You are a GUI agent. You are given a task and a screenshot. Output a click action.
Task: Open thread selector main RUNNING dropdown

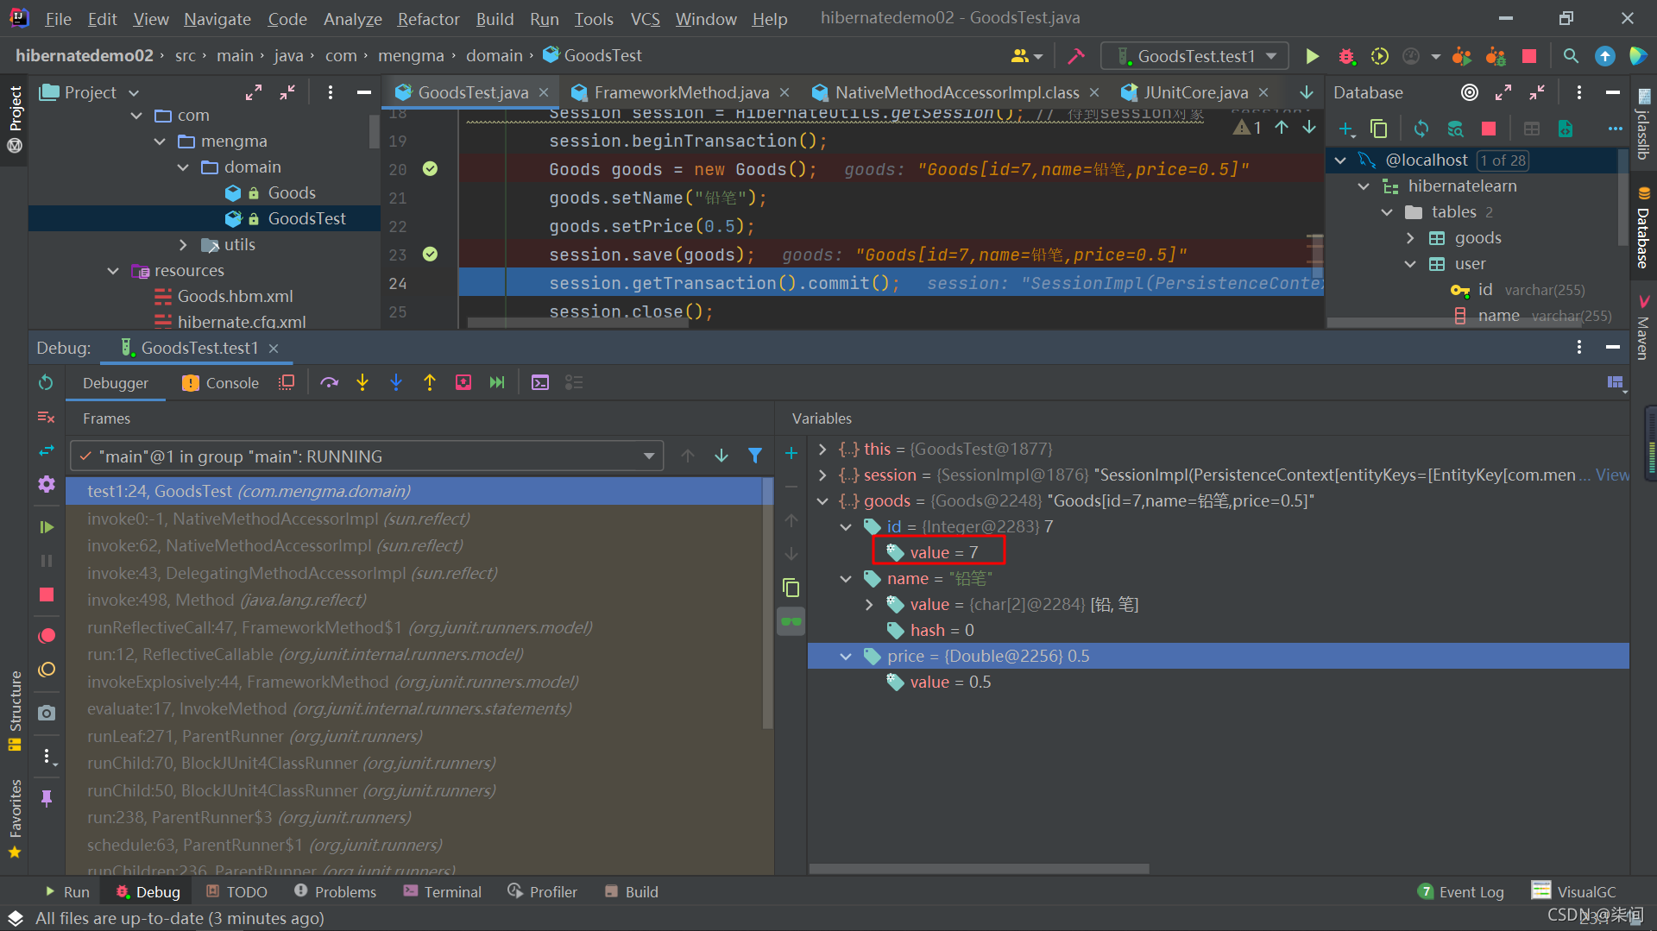click(367, 456)
